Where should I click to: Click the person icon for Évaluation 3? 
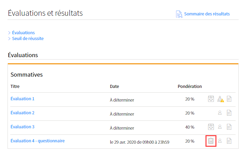coord(220,127)
